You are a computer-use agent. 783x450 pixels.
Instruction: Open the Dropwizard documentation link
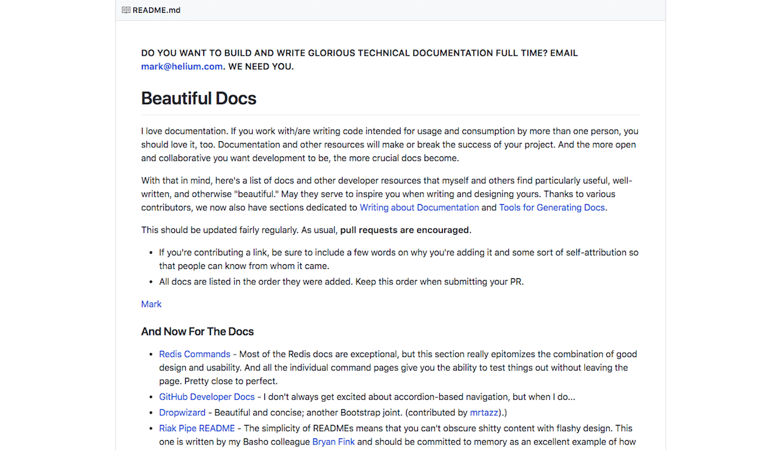pos(182,412)
